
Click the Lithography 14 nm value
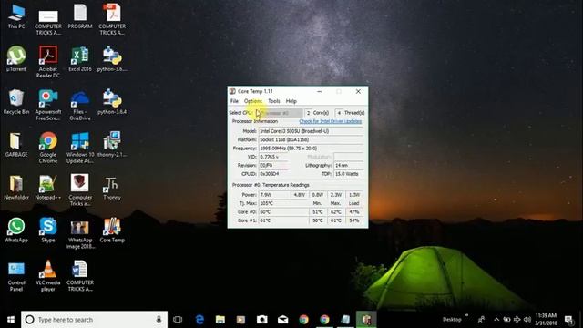click(x=348, y=165)
